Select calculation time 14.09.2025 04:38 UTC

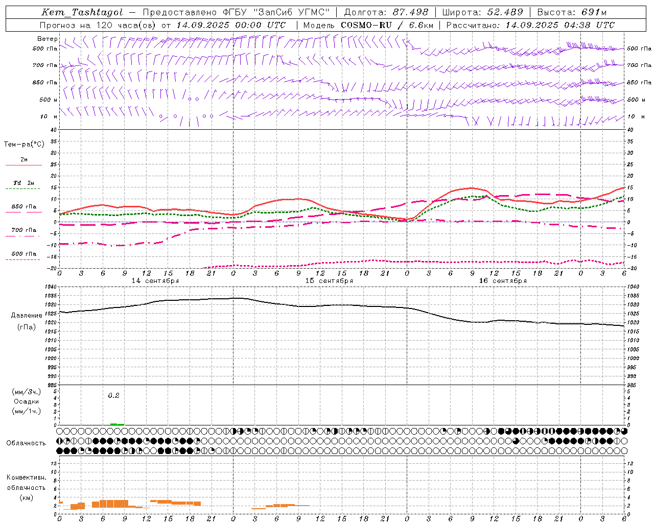560,25
